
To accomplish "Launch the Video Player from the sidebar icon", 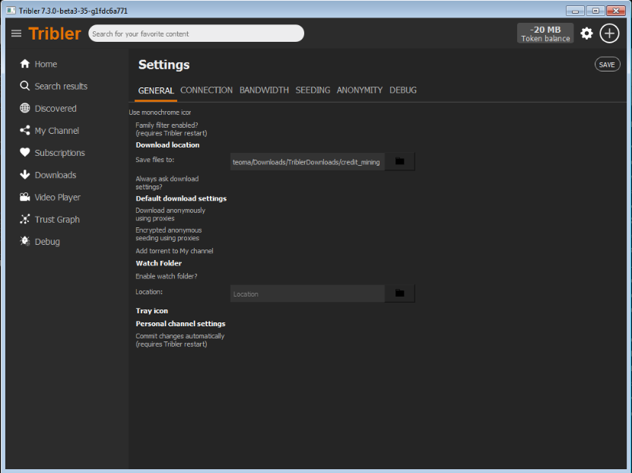I will click(24, 196).
